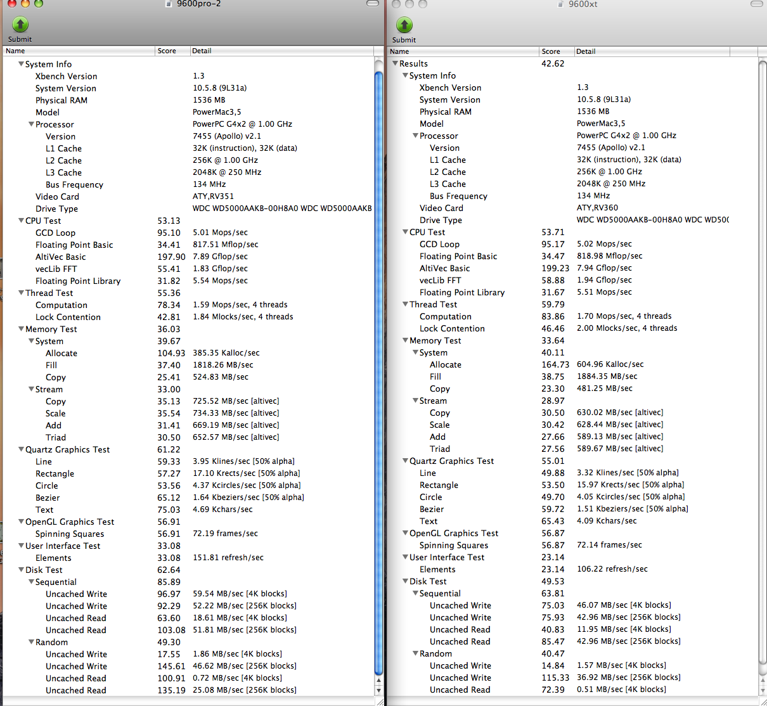
Task: Click the Submit arrow icon in 9600pro-2 window
Action: (x=20, y=24)
